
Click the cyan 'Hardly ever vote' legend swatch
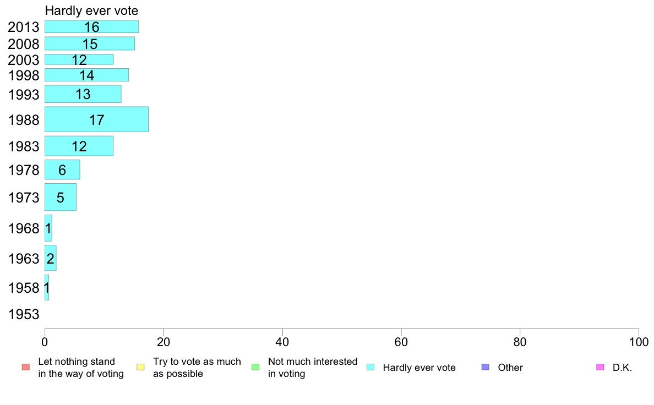[370, 367]
